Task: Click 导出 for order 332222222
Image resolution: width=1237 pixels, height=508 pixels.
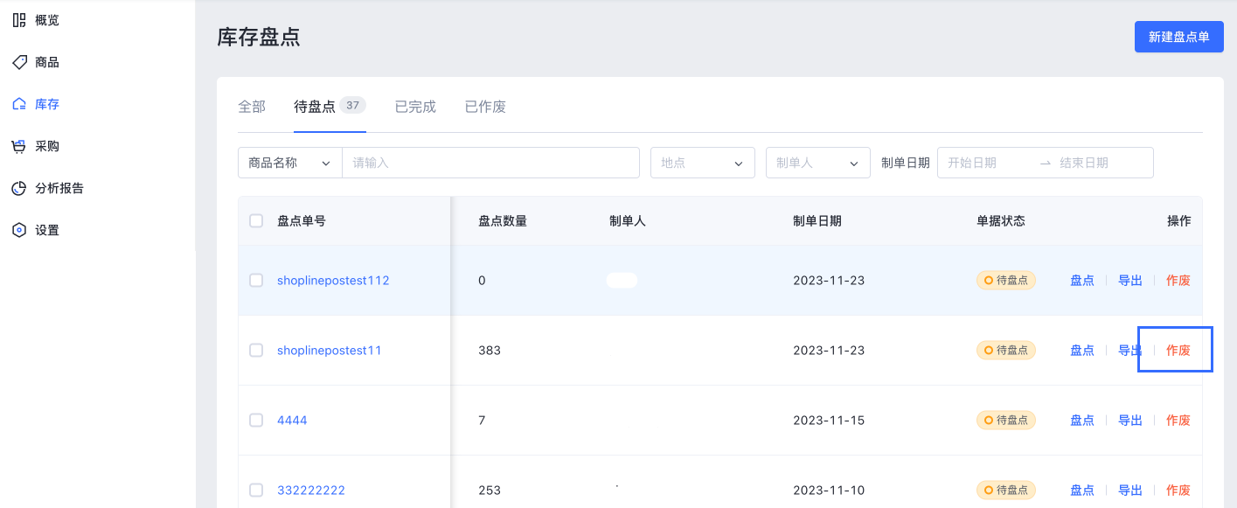Action: (x=1130, y=491)
